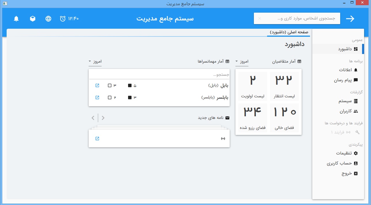Click the cube package icon in header
This screenshot has height=205, width=371.
33,19
